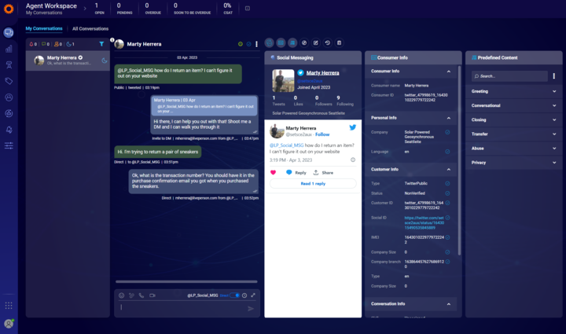Expand the Transfer category
The height and width of the screenshot is (334, 566).
point(513,134)
